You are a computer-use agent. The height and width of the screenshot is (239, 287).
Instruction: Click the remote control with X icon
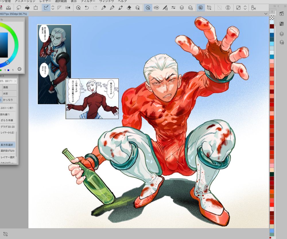(x=253, y=8)
